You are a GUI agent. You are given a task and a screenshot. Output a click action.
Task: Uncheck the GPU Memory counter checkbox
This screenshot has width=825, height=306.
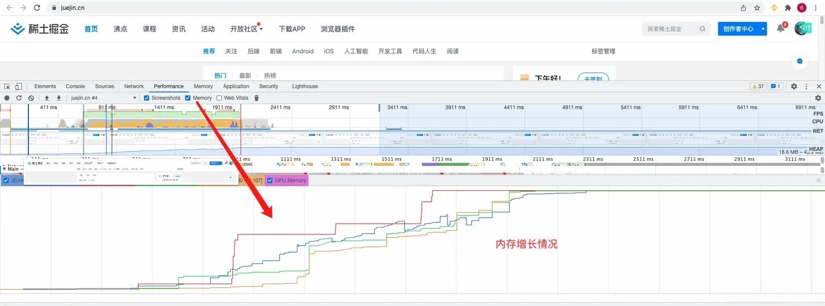(x=270, y=181)
